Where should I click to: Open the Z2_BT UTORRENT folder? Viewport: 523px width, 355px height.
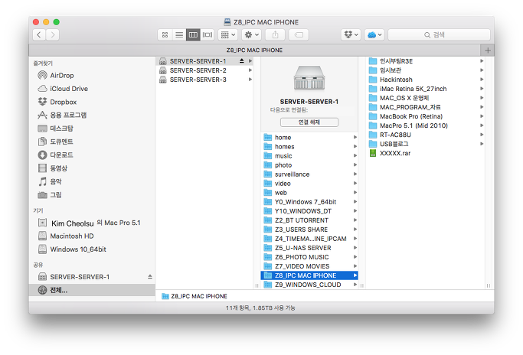pyautogui.click(x=309, y=220)
